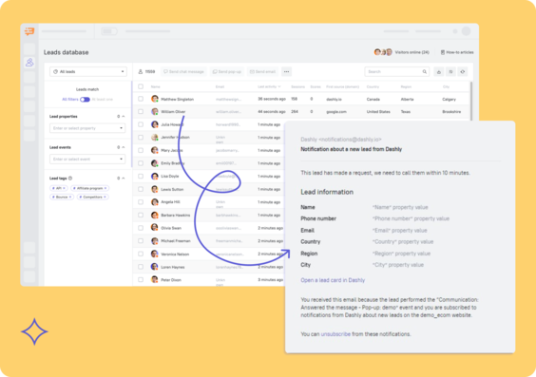Select Matthew Singleton's row checkbox
Viewport: 536px width, 377px height.
141,99
